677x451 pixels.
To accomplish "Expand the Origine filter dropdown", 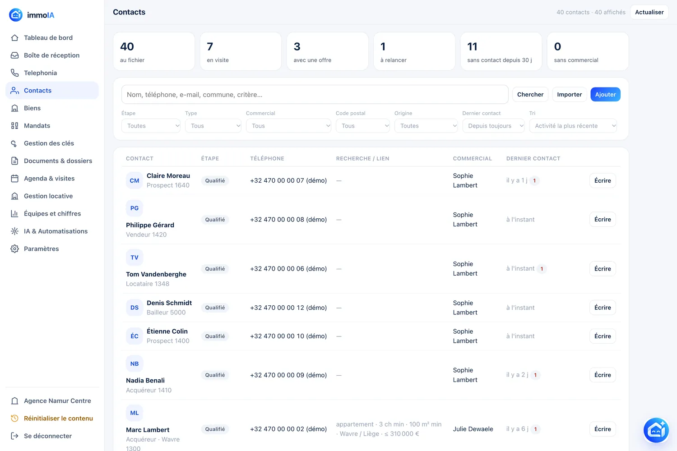I will (426, 126).
